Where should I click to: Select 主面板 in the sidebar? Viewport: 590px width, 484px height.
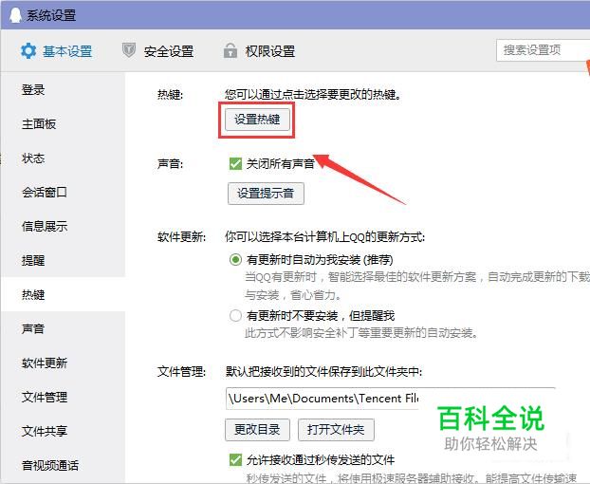39,123
